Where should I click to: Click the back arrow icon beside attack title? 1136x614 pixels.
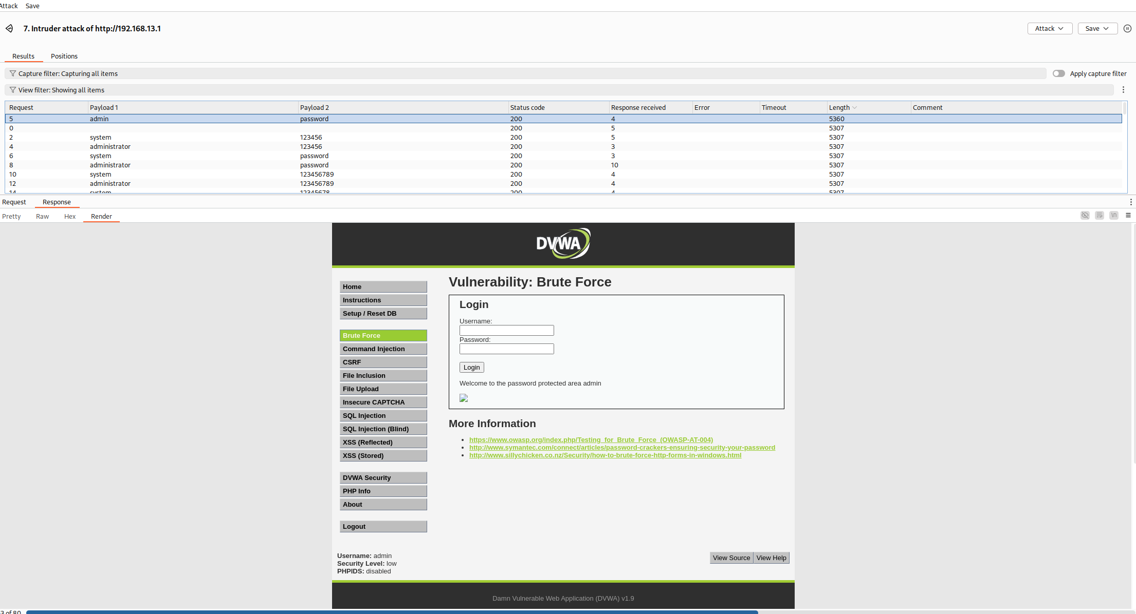(x=9, y=28)
